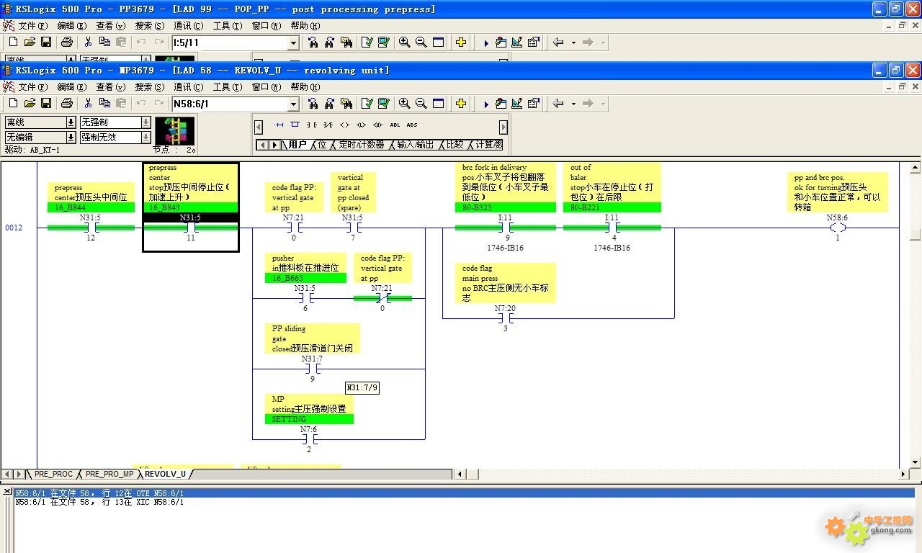Click instruction bar right scroll arrow
Screen dimensions: 922x553
click(503, 127)
